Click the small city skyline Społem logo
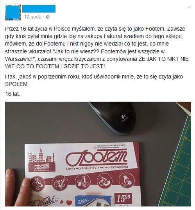 pos(42,160)
